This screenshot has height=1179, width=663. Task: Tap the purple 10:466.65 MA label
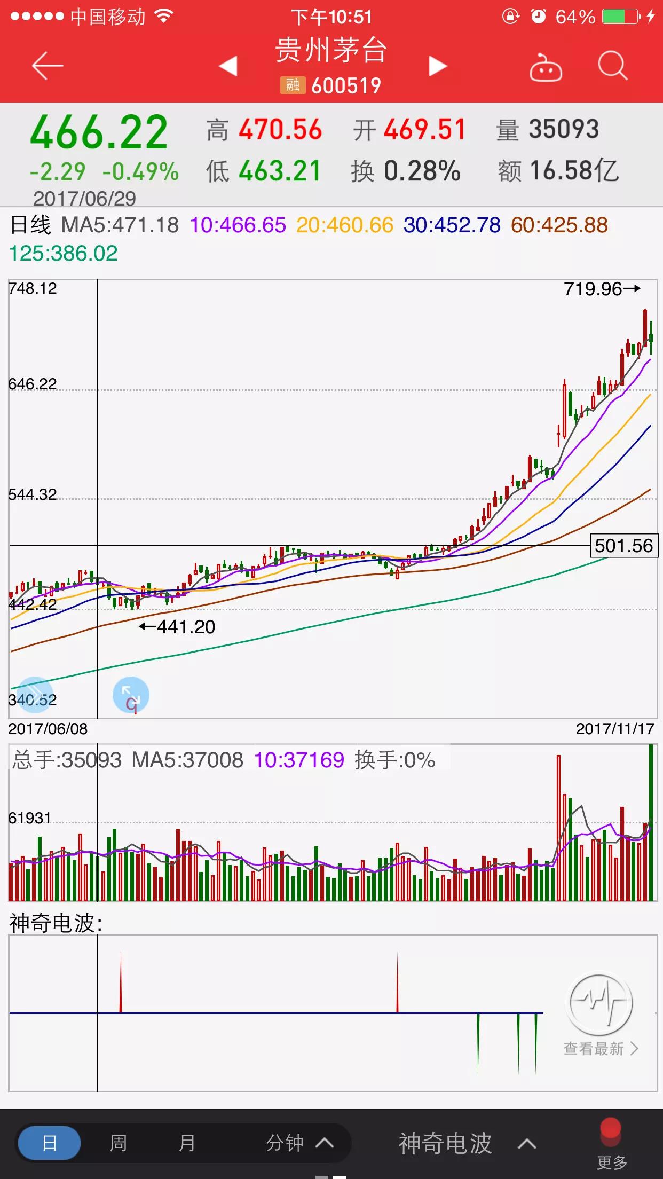click(238, 225)
